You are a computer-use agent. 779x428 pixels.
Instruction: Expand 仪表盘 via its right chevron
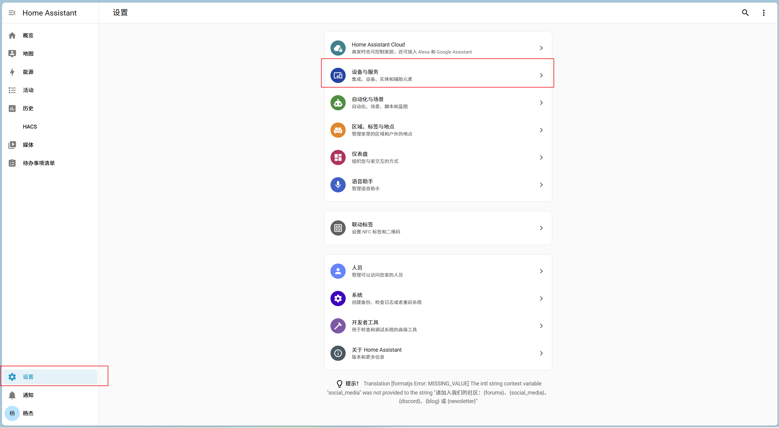click(x=541, y=157)
